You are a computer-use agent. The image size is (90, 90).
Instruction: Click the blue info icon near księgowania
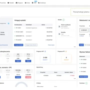pos(8,23)
